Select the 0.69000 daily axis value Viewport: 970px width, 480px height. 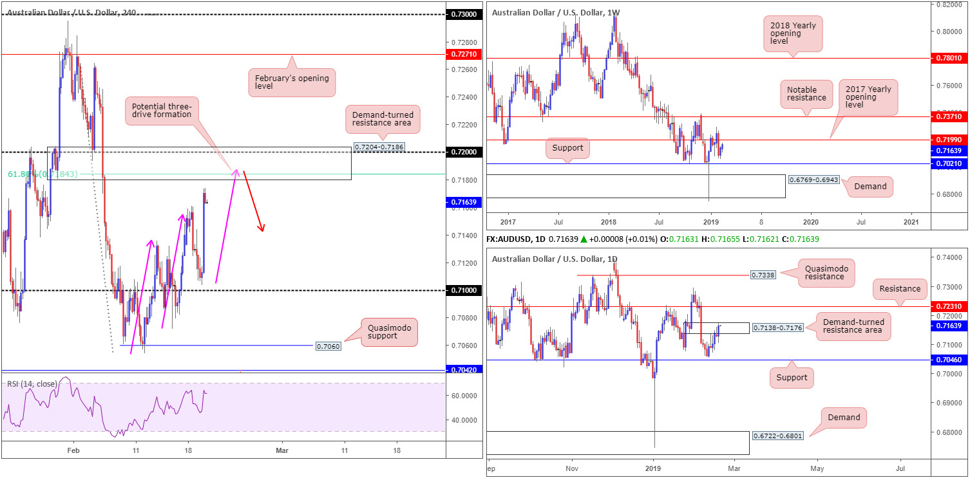coord(949,403)
